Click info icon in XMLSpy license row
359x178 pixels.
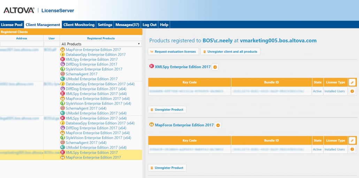[x=352, y=91]
